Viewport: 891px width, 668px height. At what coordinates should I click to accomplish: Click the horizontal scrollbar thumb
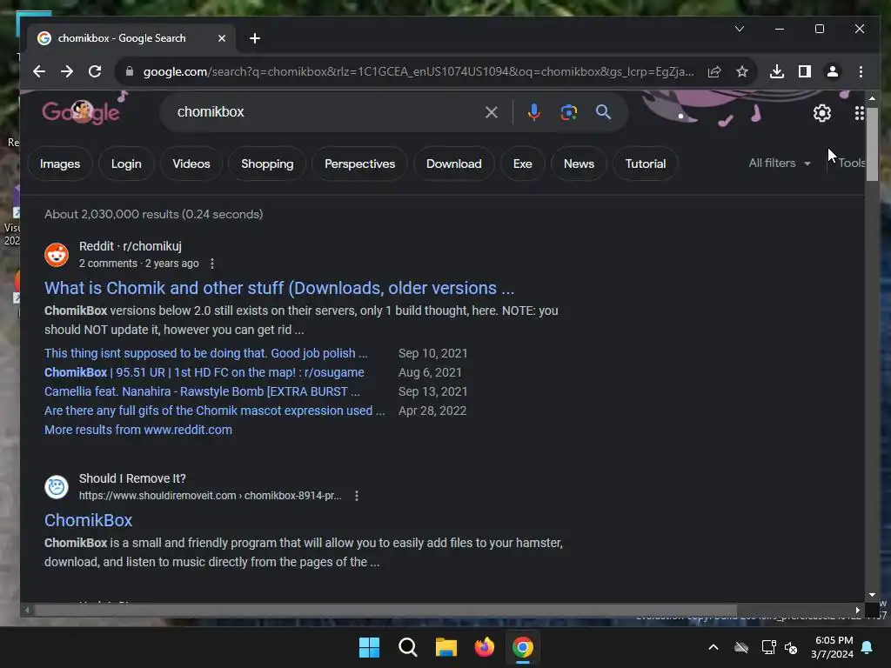pos(385,610)
